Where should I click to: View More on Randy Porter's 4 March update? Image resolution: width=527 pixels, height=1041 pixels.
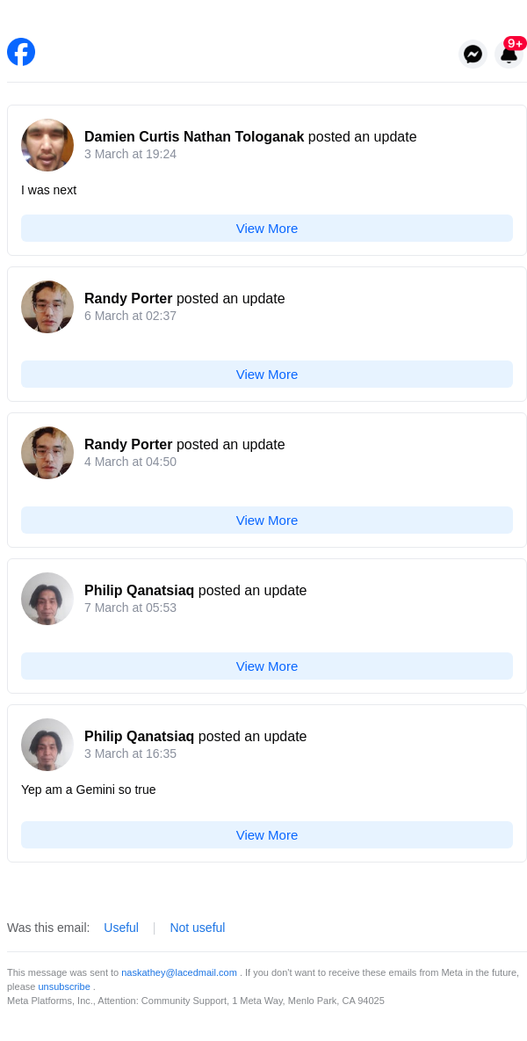(267, 520)
